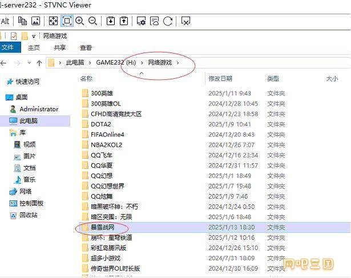
Task: Click the screenshot picture icon in VNC toolbar
Action: pyautogui.click(x=35, y=21)
